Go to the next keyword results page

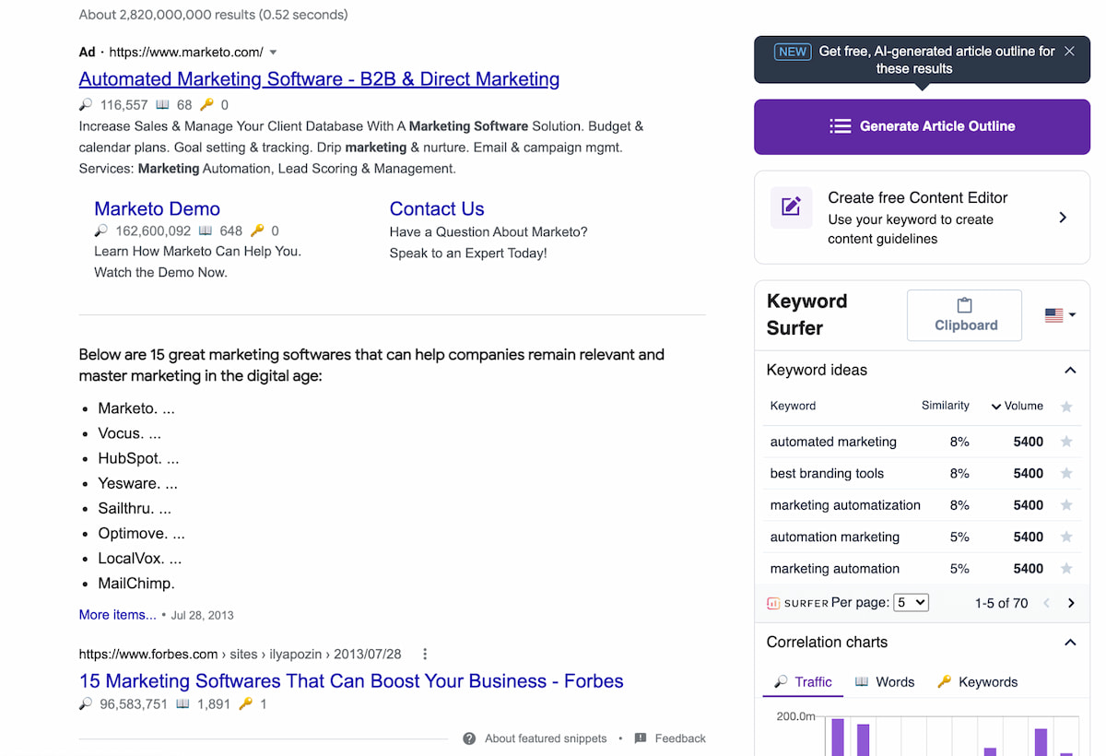point(1071,602)
